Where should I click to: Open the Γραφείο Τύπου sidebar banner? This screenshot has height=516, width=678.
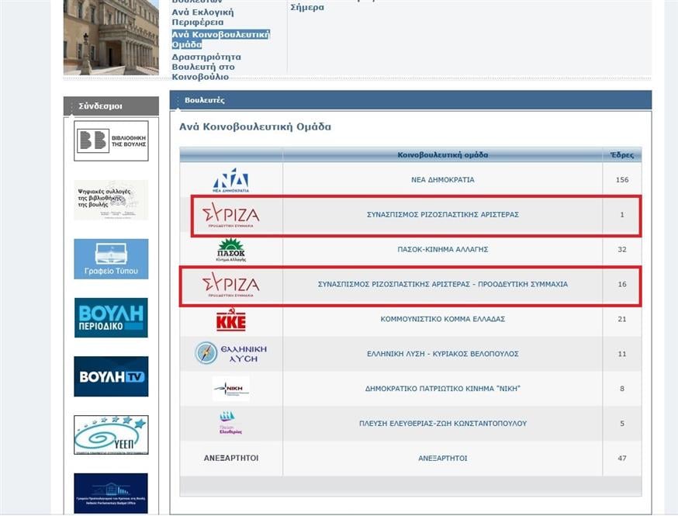(x=111, y=258)
